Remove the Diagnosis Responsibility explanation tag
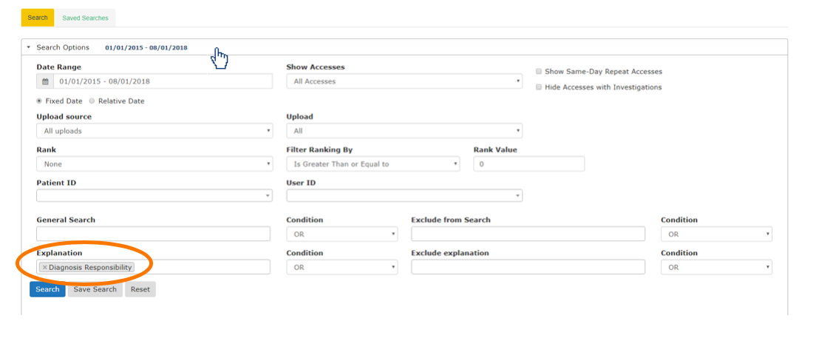Viewport: 816px width, 338px height. click(44, 268)
